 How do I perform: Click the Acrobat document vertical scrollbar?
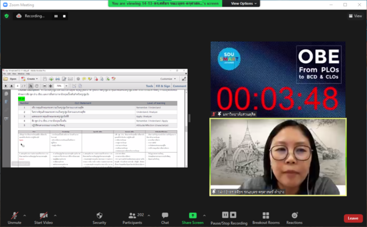[186, 128]
